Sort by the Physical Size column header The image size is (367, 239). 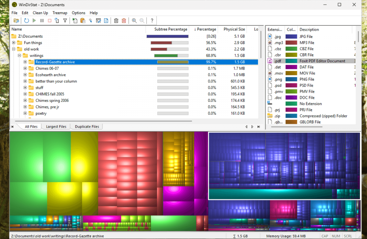[x=234, y=29]
